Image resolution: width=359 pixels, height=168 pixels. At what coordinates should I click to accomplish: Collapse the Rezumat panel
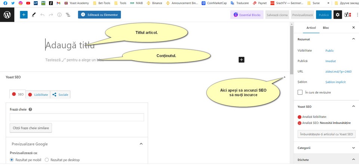tap(353, 39)
